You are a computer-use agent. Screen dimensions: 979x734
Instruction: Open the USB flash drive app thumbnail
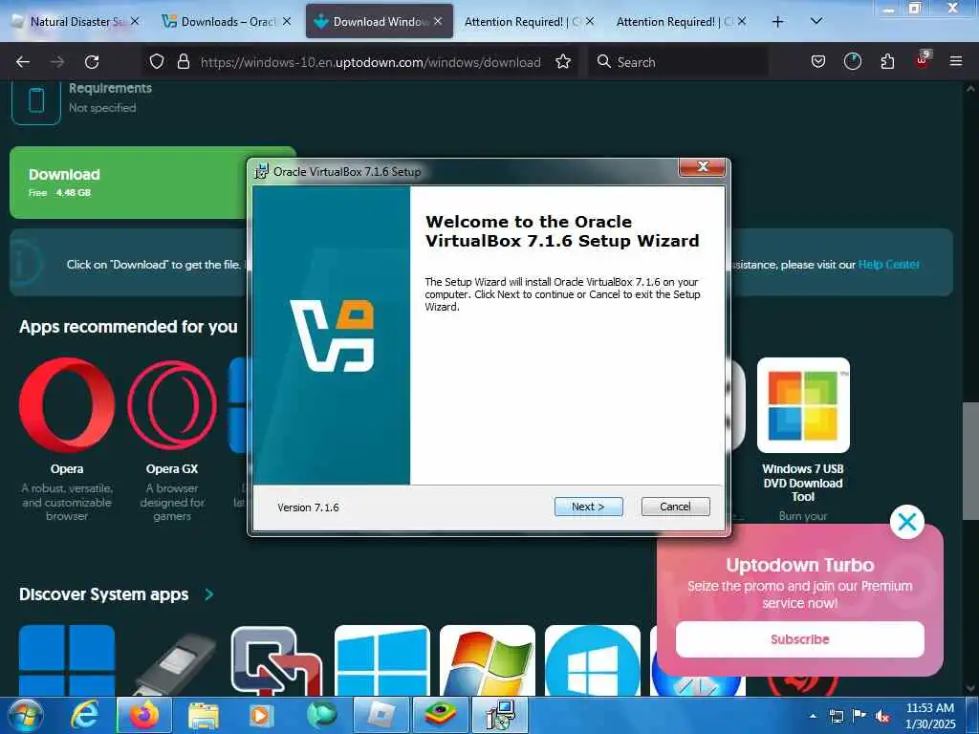point(172,663)
